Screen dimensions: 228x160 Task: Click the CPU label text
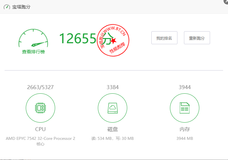point(40,129)
